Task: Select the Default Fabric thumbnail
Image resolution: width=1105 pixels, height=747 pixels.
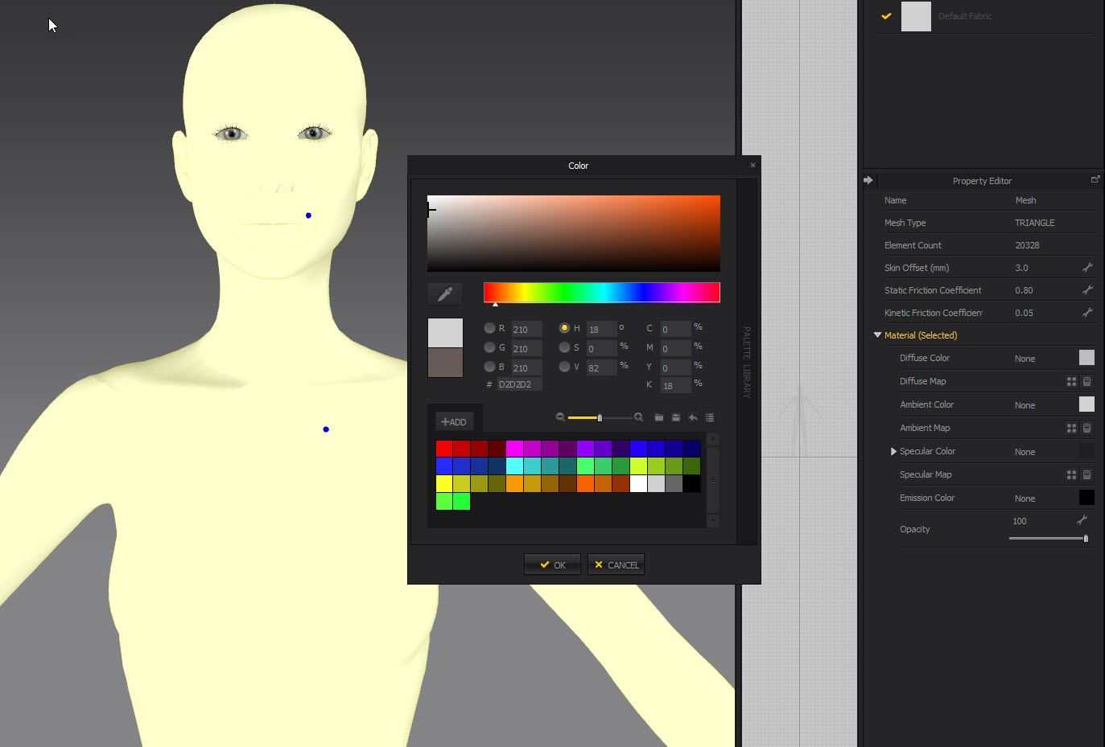Action: pos(916,16)
